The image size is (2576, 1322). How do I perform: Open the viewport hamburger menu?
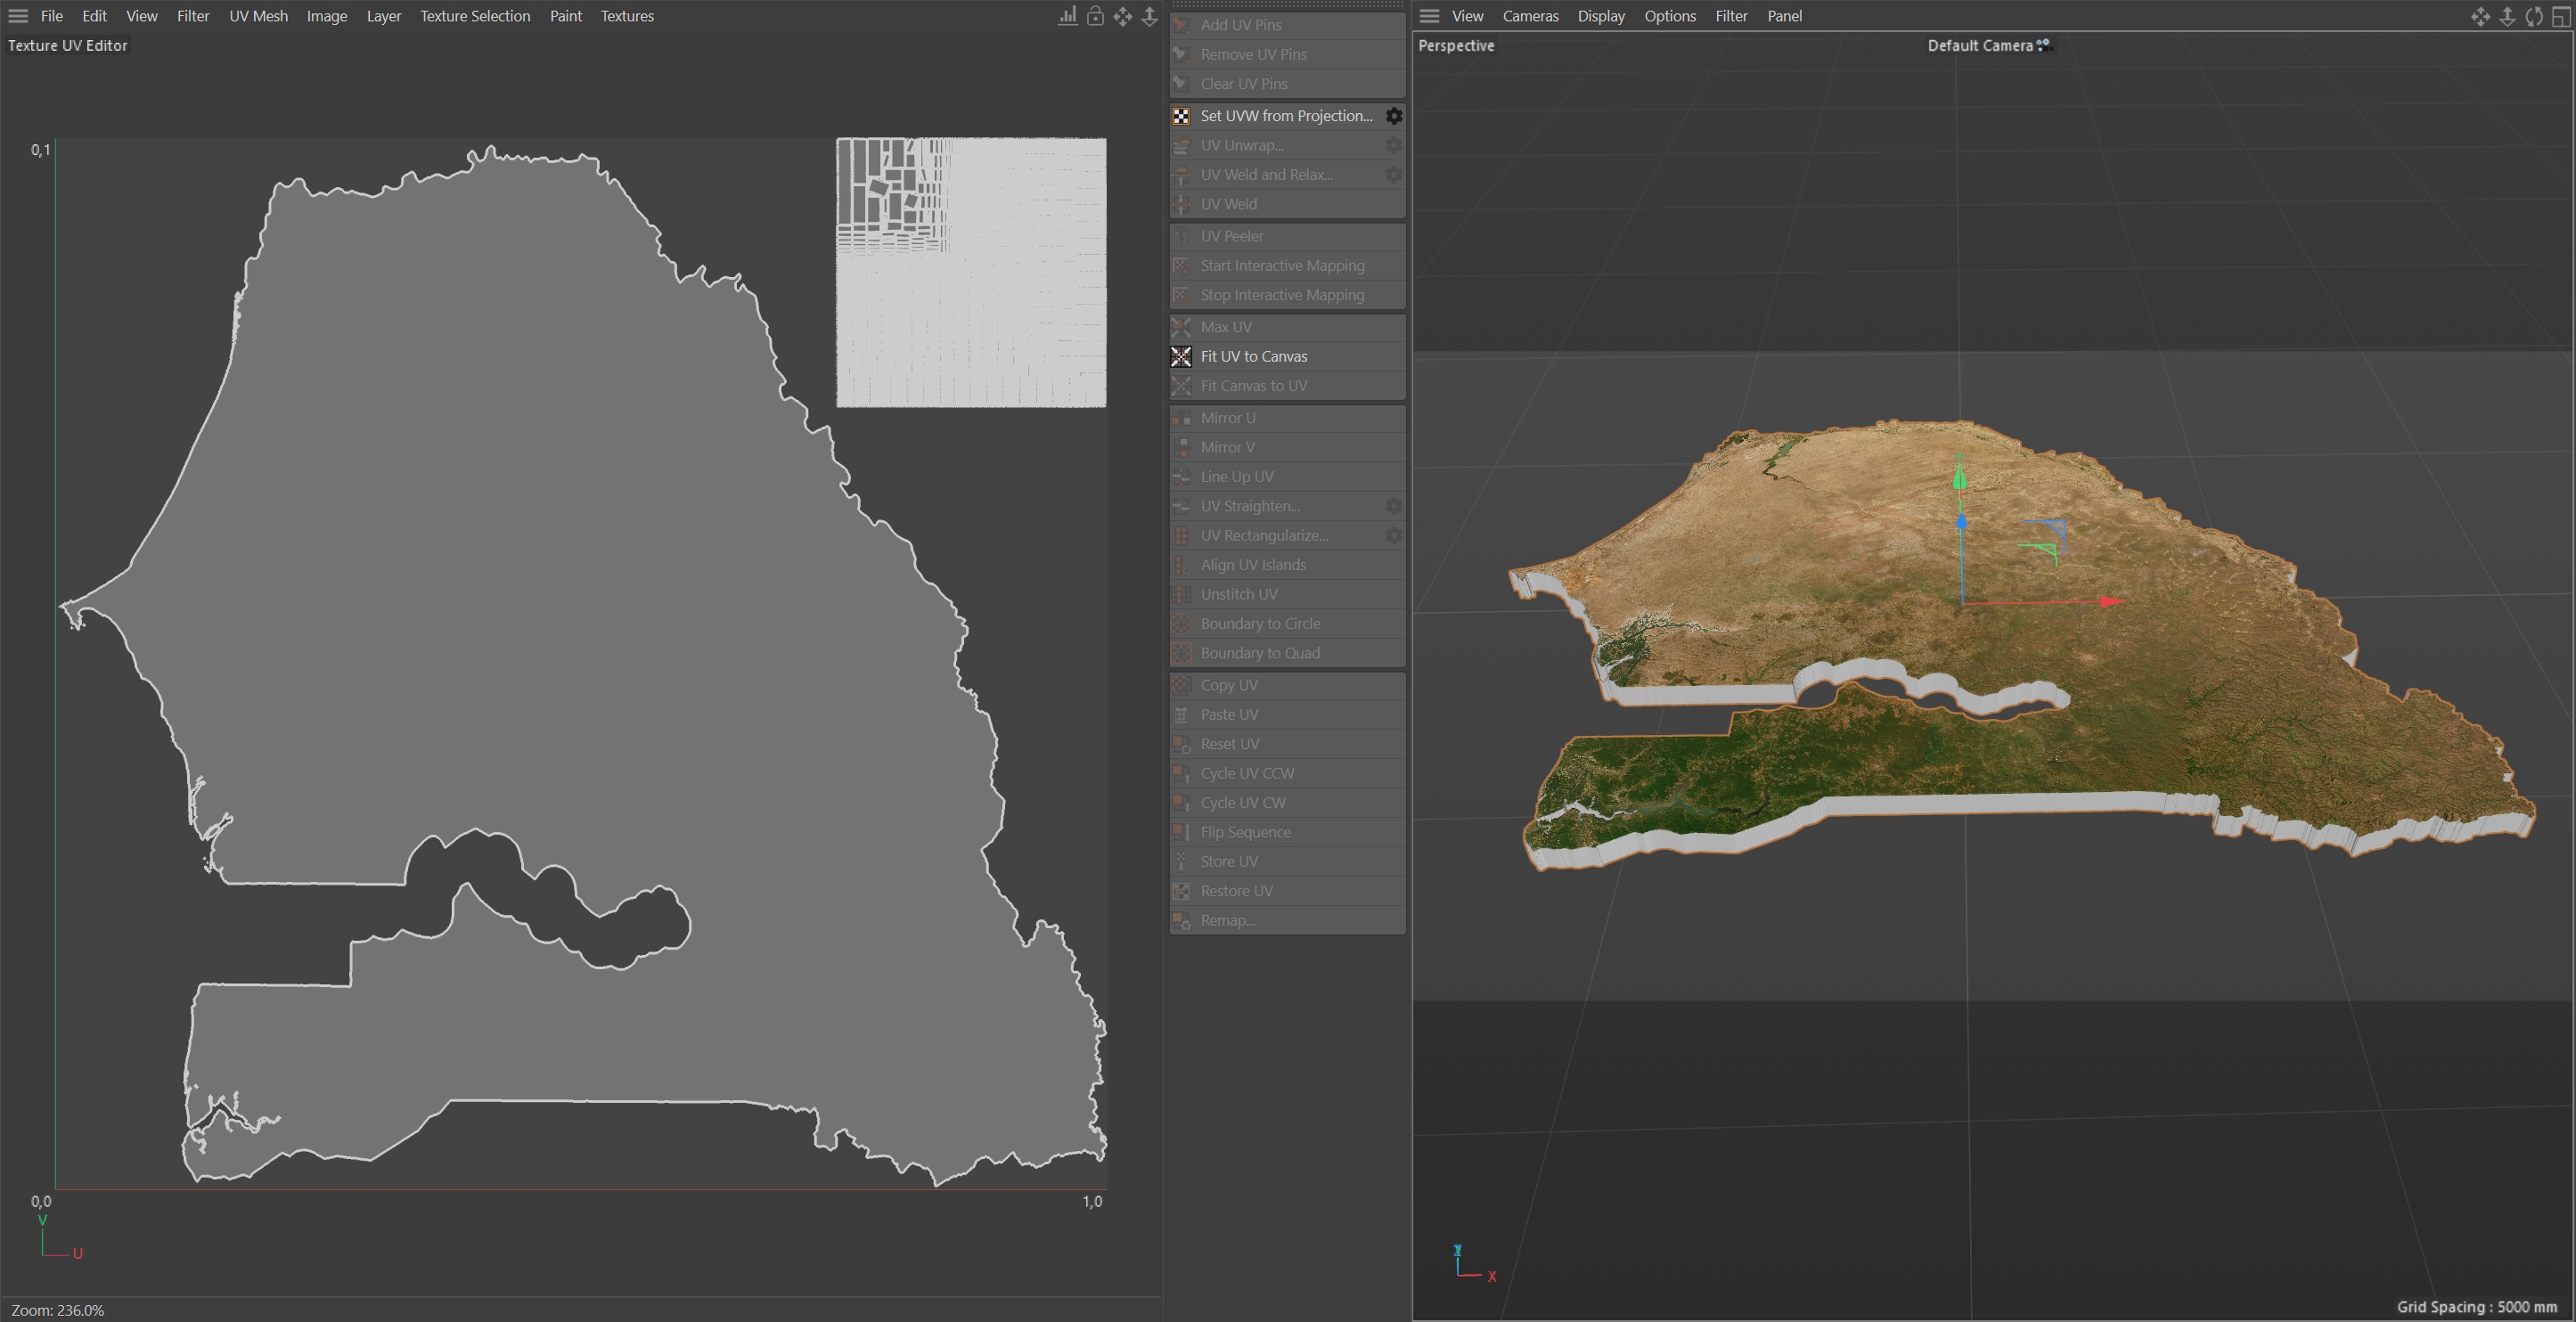1429,16
